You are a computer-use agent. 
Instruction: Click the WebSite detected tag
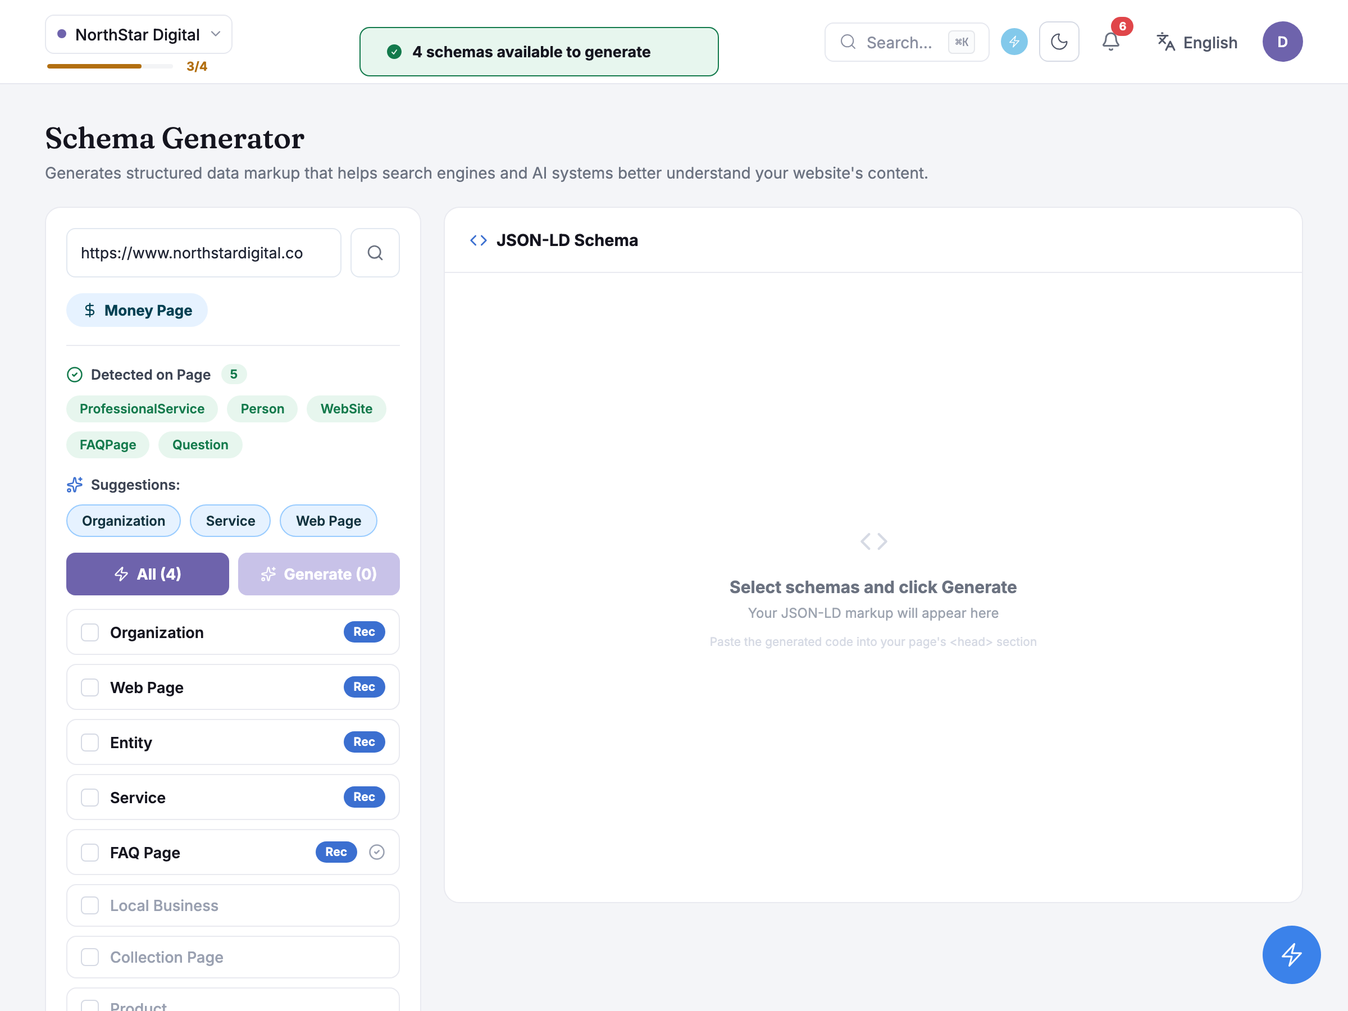pyautogui.click(x=346, y=409)
